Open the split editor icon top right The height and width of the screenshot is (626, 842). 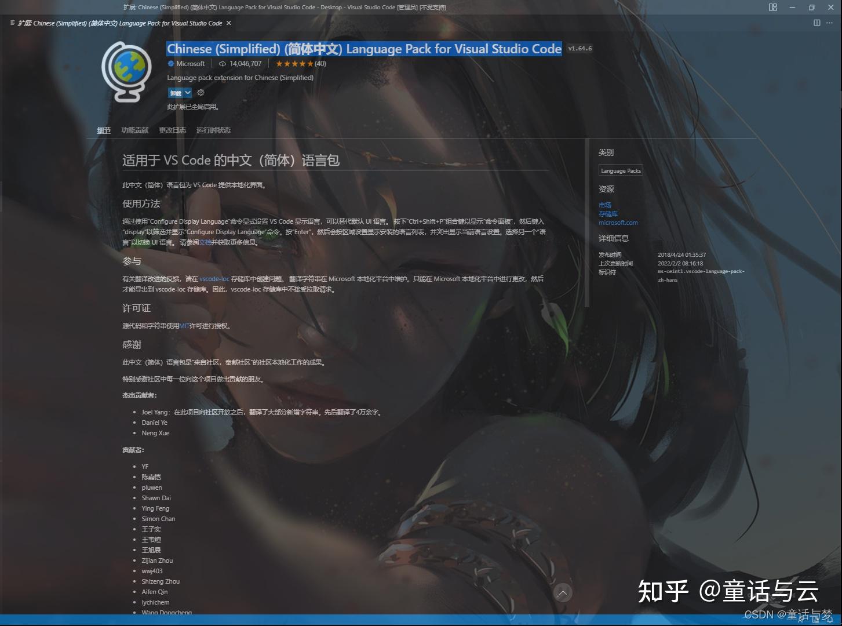click(818, 23)
